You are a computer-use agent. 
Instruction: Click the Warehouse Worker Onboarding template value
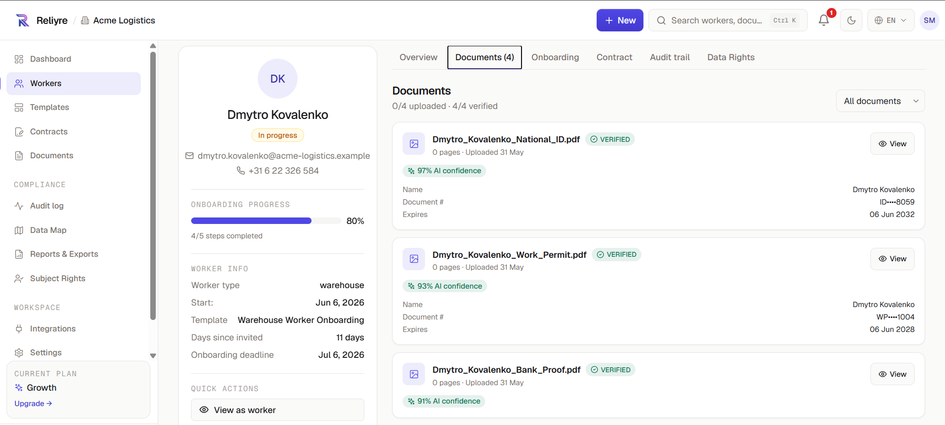pyautogui.click(x=301, y=320)
